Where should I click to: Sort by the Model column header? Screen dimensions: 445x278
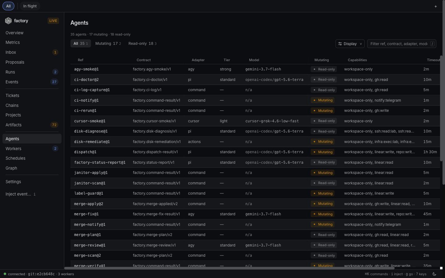(x=254, y=60)
